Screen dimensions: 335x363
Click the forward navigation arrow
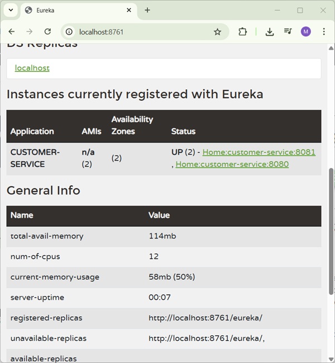[30, 32]
